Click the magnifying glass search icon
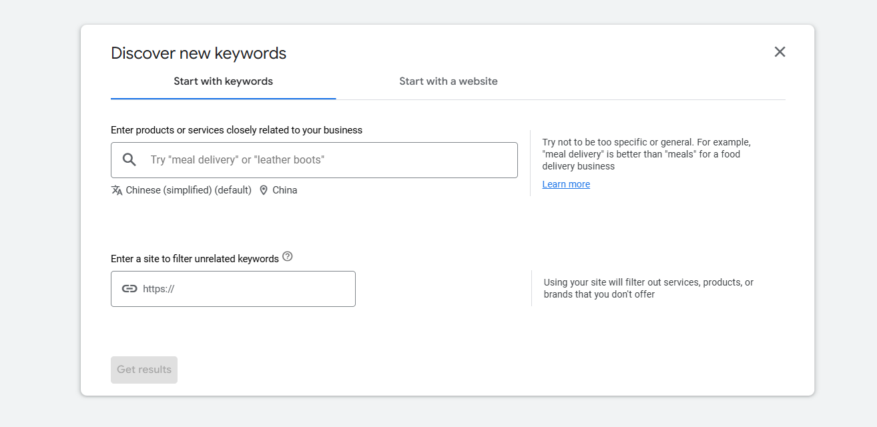The width and height of the screenshot is (877, 427). (x=129, y=159)
